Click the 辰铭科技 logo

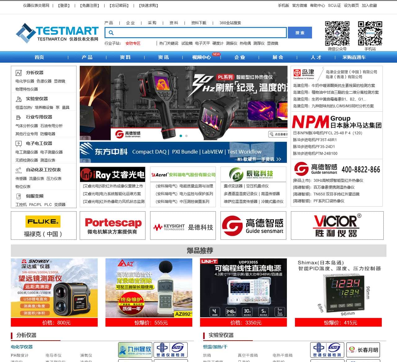[253, 175]
